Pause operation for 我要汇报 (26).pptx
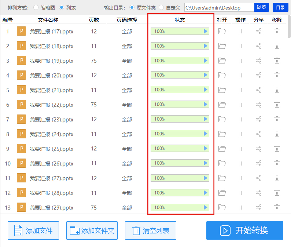Screen dimensions: 291x247 point(240,164)
